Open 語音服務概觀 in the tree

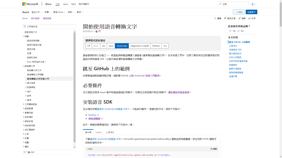click(x=33, y=41)
